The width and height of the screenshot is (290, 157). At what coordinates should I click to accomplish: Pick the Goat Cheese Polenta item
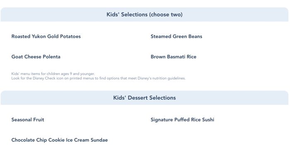point(36,57)
